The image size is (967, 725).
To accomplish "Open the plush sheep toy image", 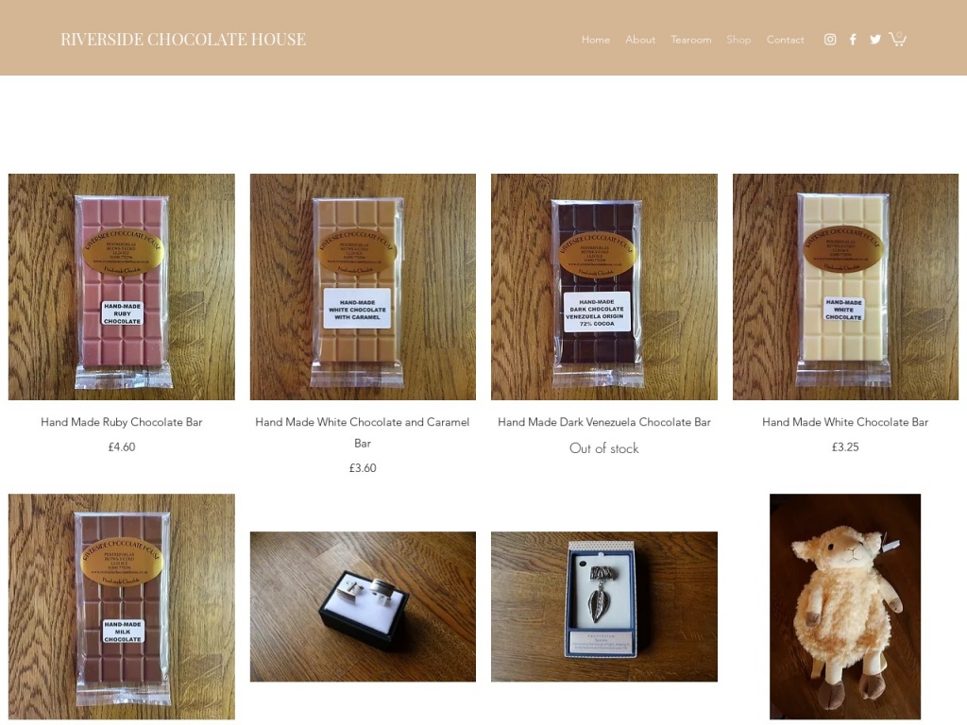I will click(x=845, y=607).
